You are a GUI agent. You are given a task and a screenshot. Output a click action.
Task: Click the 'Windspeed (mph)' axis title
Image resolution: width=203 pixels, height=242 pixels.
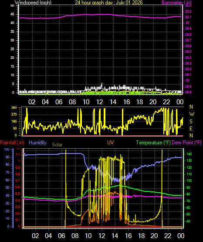click(x=33, y=3)
